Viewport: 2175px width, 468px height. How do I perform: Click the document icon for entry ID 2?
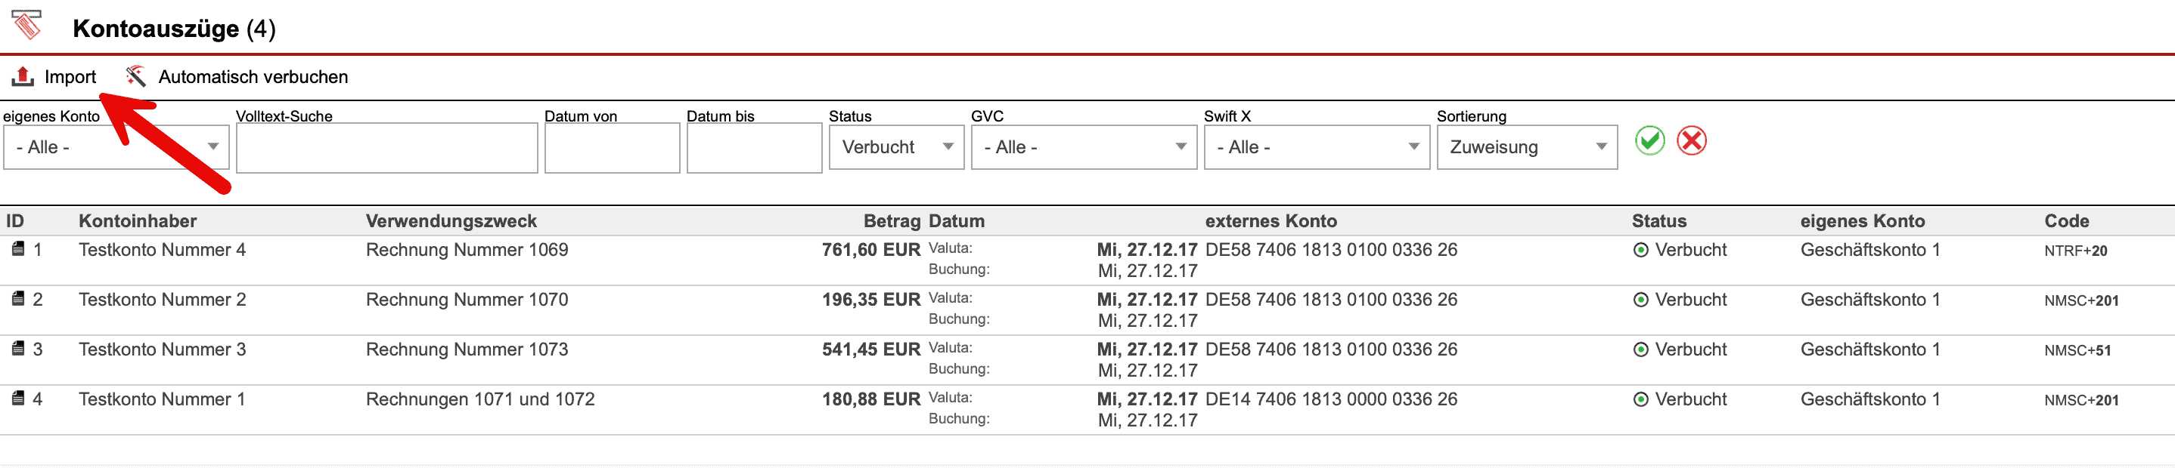17,298
